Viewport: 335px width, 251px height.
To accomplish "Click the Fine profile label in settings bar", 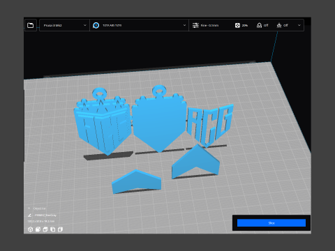I will point(209,25).
